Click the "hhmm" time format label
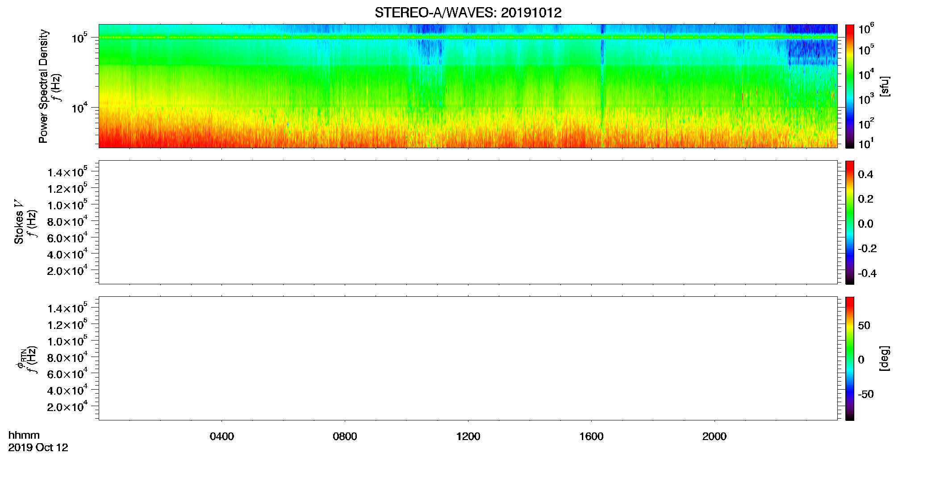Screen dimensions: 936x482 tap(24, 435)
